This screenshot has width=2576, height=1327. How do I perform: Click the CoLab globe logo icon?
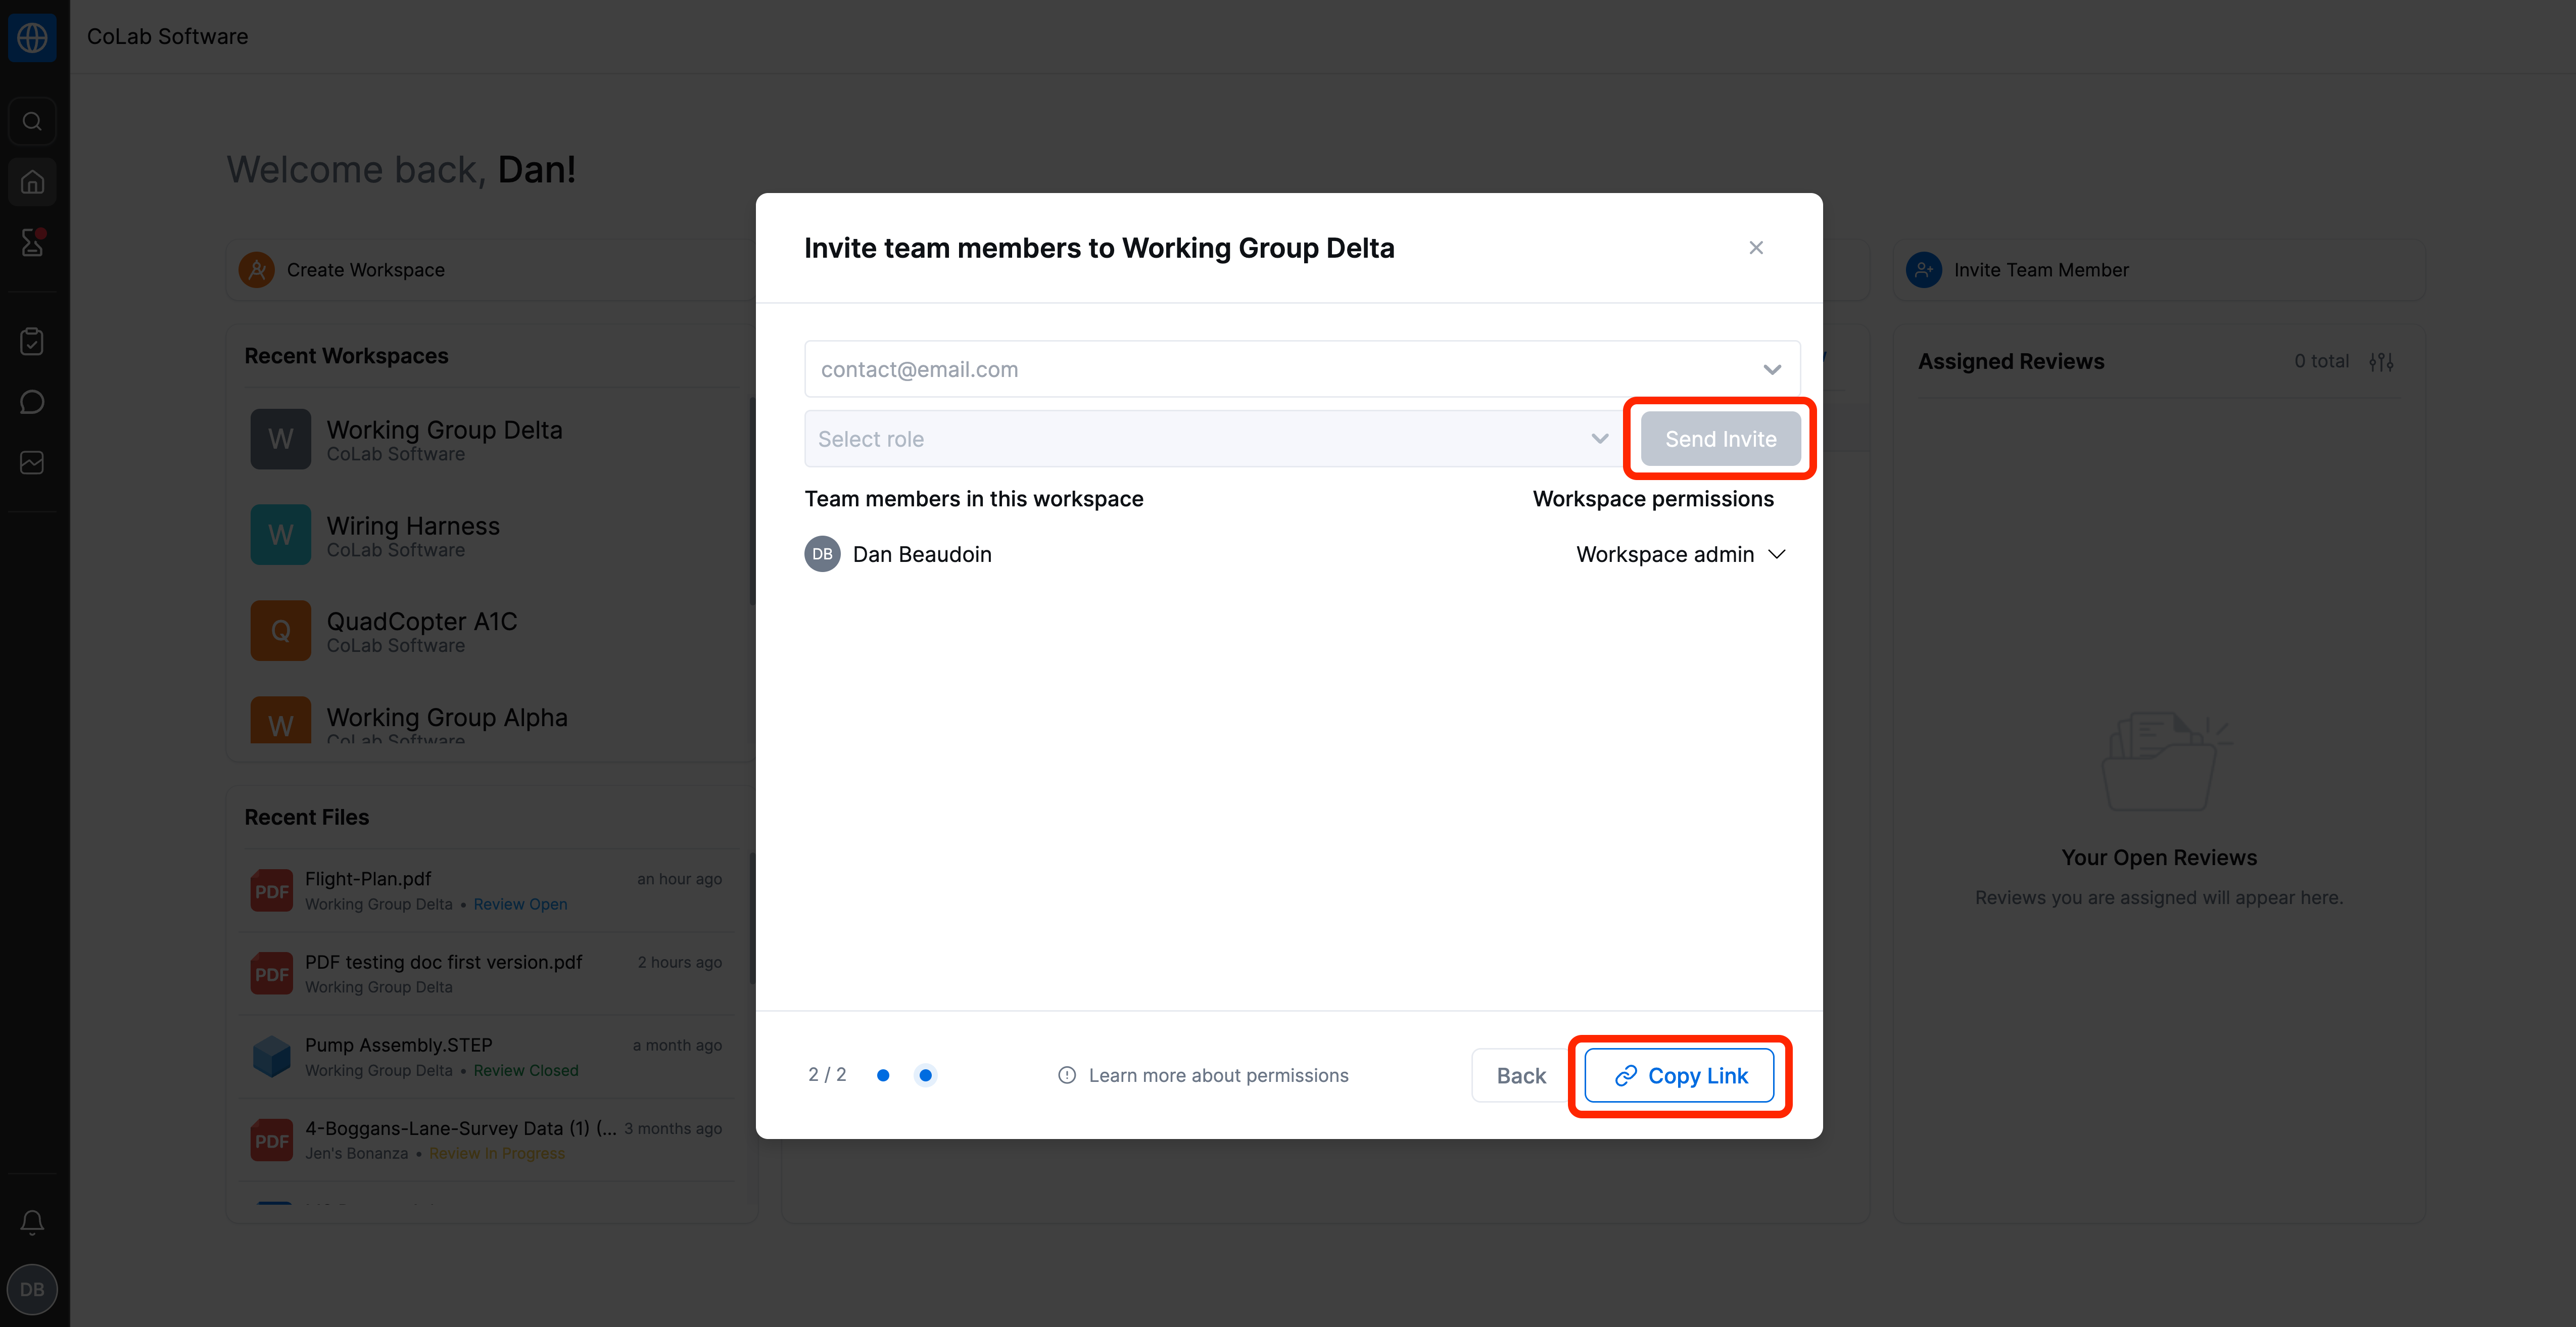tap(32, 37)
